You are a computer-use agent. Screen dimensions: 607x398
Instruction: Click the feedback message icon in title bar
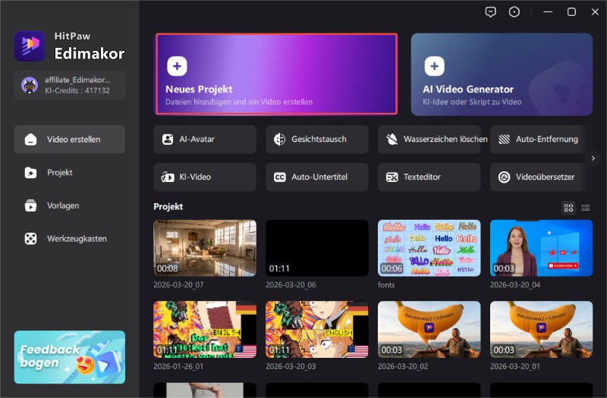(491, 11)
